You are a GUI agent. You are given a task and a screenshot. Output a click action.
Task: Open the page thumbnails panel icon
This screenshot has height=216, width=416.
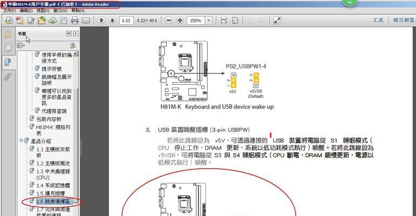coord(8,48)
